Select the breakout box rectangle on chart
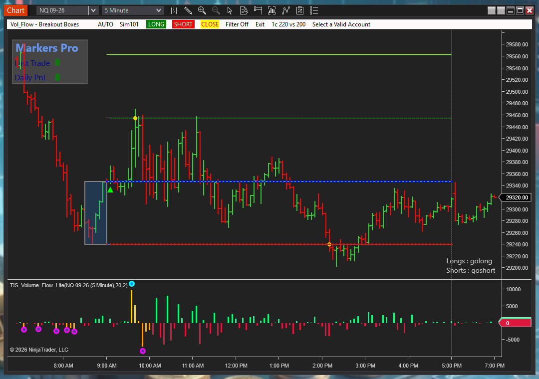 coord(95,213)
